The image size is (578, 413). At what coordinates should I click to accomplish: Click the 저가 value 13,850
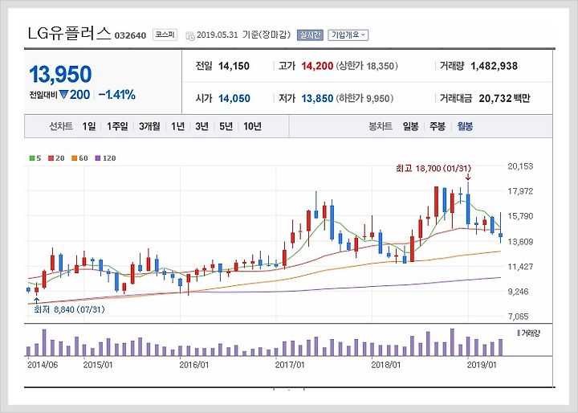click(x=317, y=99)
